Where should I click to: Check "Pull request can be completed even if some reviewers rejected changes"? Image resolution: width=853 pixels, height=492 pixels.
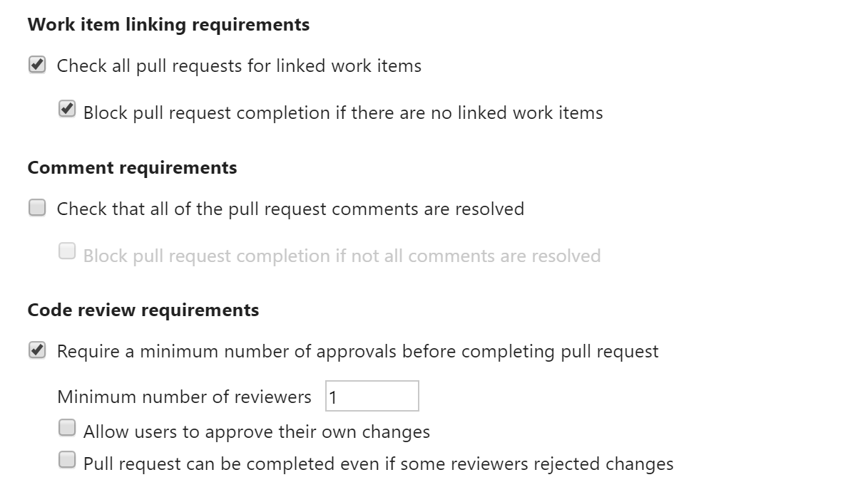tap(67, 459)
